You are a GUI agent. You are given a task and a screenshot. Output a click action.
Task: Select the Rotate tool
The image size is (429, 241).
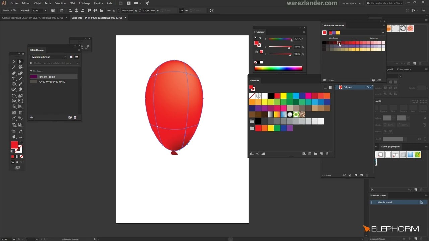coord(14,96)
